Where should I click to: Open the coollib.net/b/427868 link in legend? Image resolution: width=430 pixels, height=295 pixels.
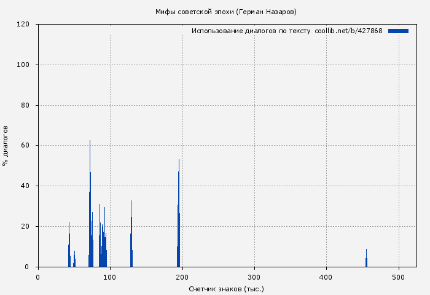pyautogui.click(x=348, y=31)
